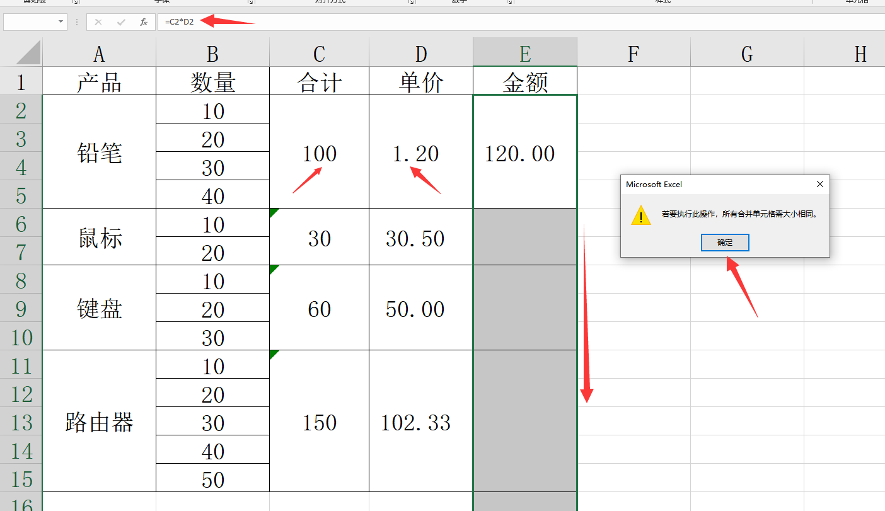
Task: Click the yellow warning icon in the dialog
Action: coord(641,215)
